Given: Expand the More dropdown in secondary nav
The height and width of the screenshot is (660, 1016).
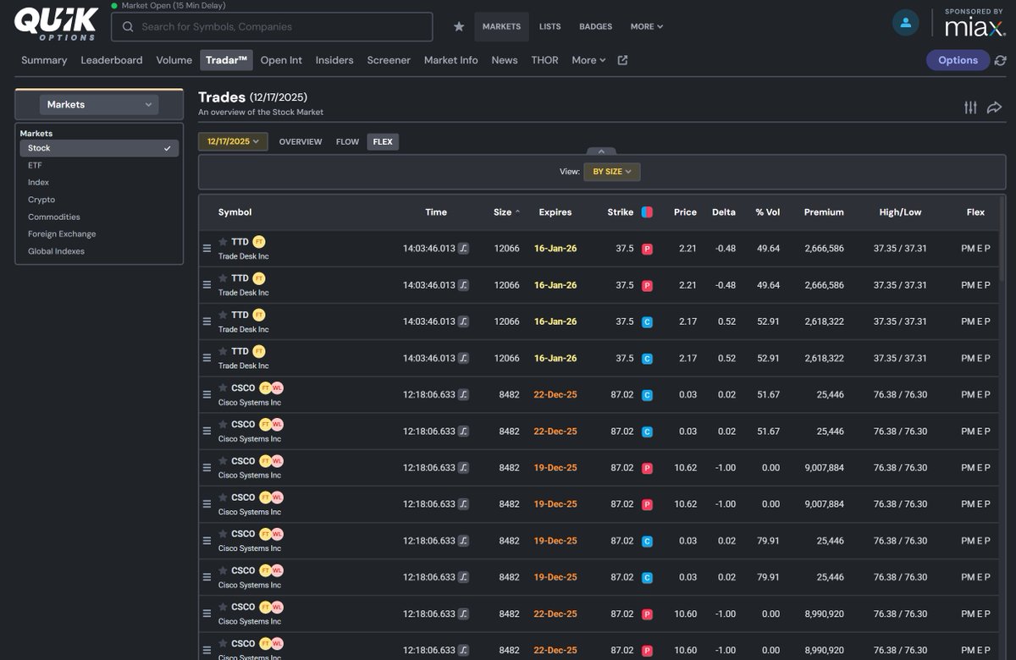Looking at the screenshot, I should [x=588, y=60].
